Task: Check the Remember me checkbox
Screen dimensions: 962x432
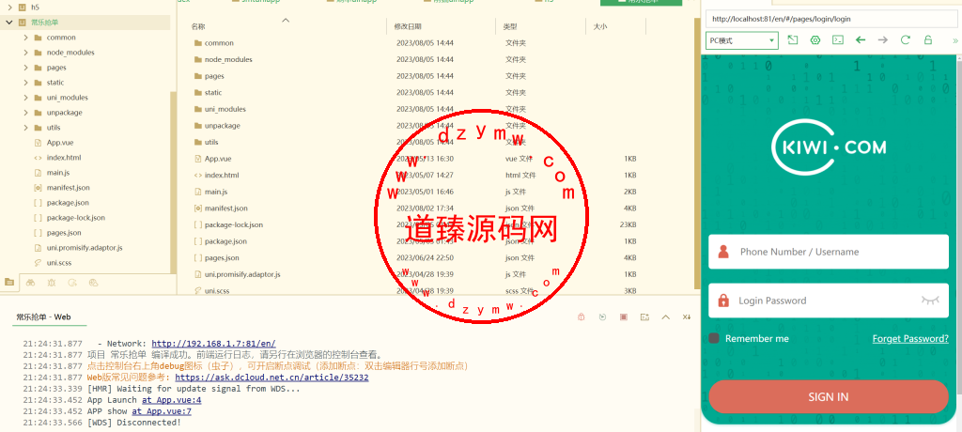Action: point(714,338)
